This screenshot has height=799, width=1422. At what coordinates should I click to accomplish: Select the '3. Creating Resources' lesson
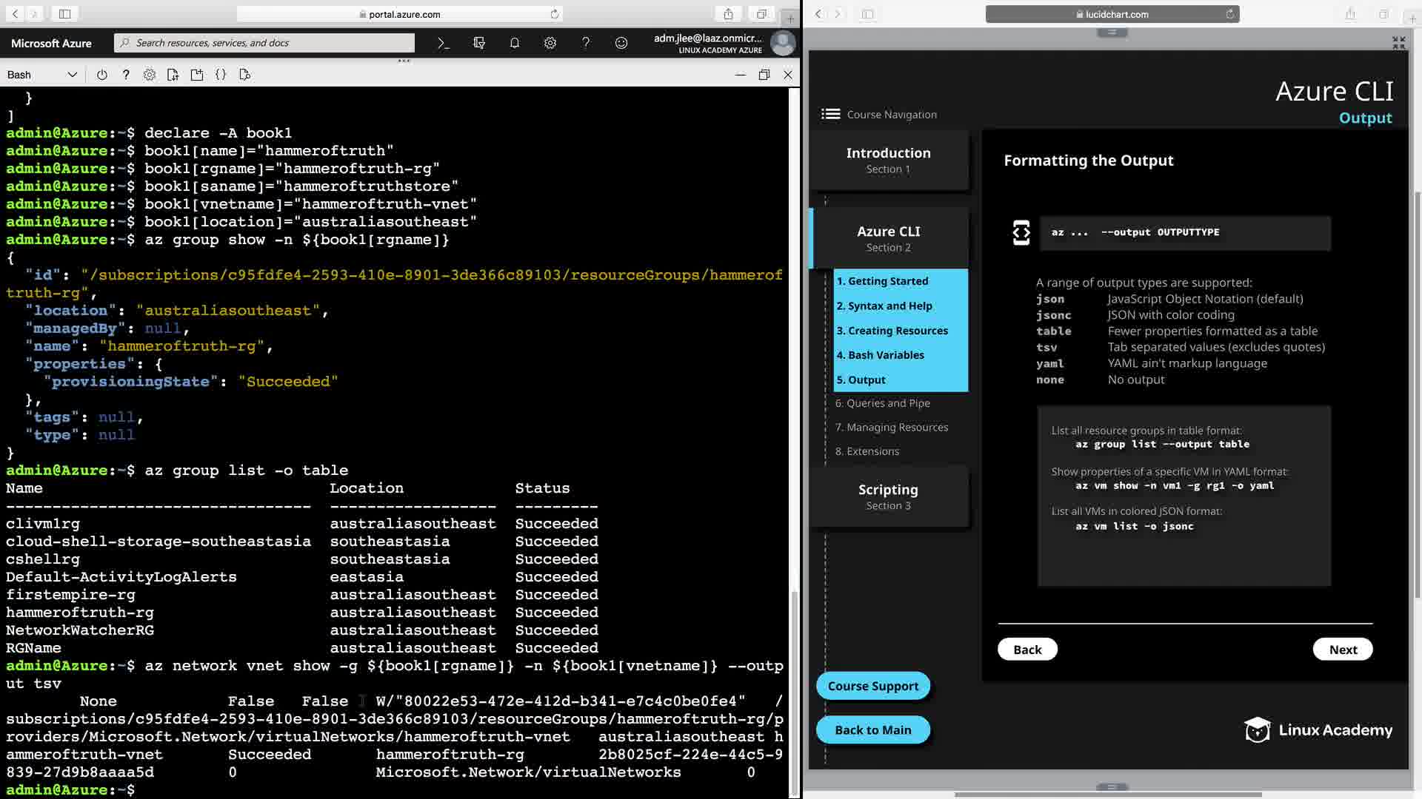tap(892, 331)
